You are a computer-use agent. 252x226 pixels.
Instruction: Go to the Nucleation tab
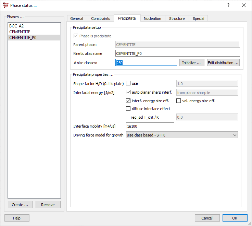tap(152, 19)
